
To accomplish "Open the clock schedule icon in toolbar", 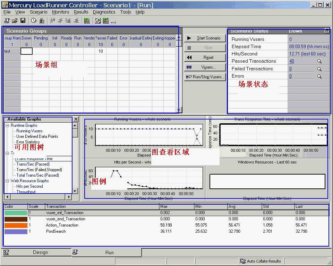I will (34, 20).
